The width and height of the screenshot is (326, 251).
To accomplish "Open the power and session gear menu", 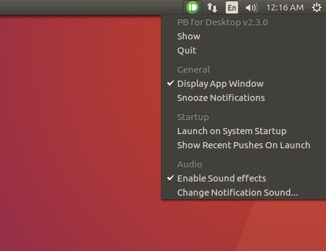I will coord(316,7).
